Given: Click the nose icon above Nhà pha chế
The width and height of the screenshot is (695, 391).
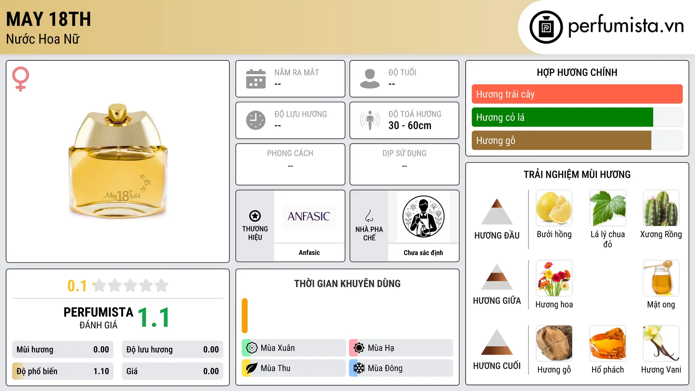Looking at the screenshot, I should pyautogui.click(x=369, y=216).
